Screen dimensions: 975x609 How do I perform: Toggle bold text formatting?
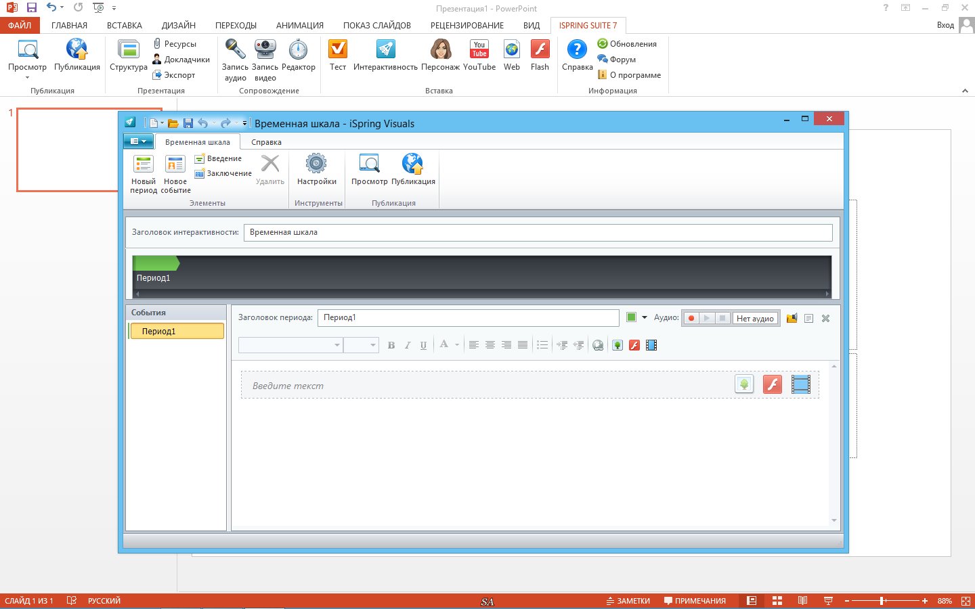tap(391, 345)
